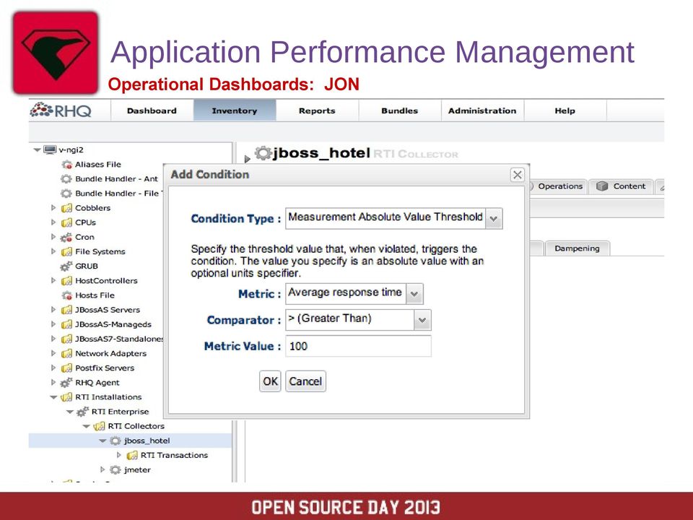Open the Administration menu
The height and width of the screenshot is (520, 693).
(482, 110)
